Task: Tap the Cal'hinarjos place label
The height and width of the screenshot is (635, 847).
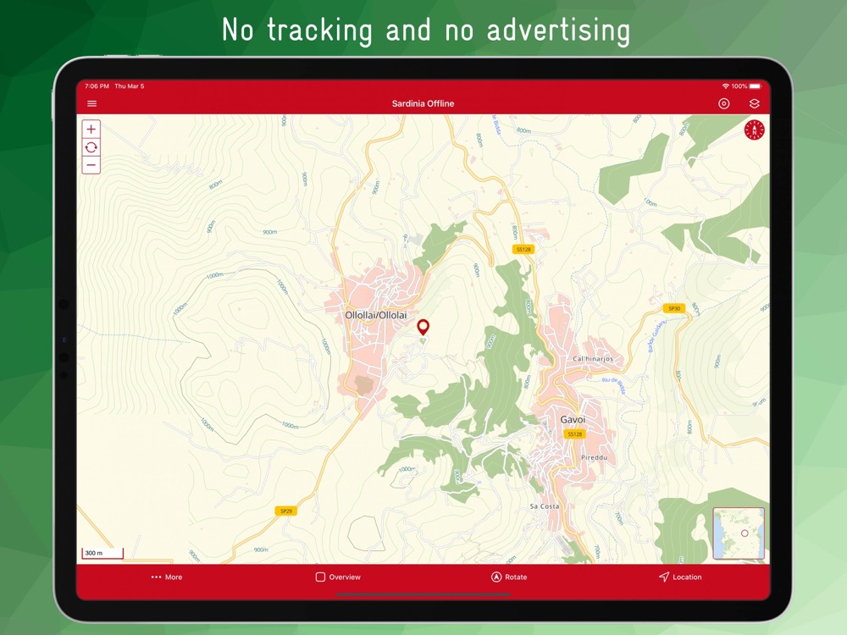Action: (593, 358)
